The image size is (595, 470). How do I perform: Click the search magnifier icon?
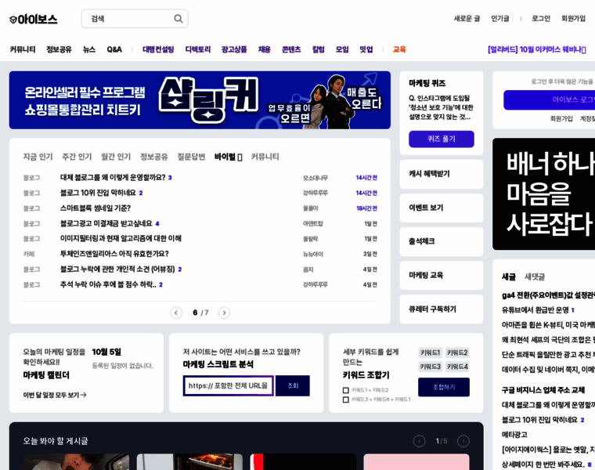coord(178,19)
